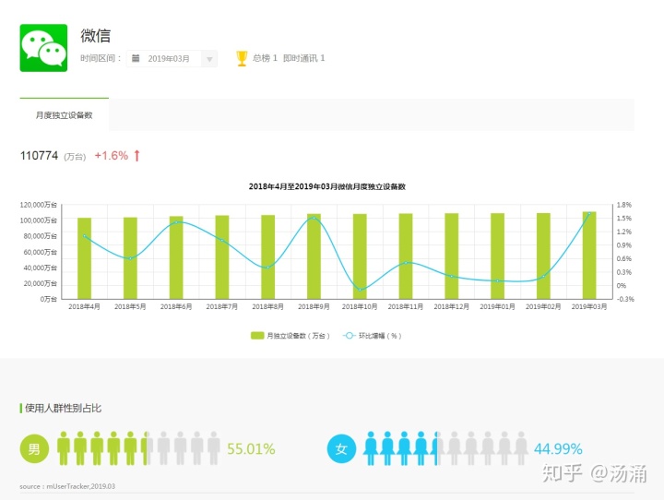Click the red upward arrow icon
The height and width of the screenshot is (500, 664).
(x=136, y=156)
